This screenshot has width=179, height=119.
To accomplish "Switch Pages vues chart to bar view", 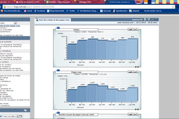I will click(x=131, y=72).
